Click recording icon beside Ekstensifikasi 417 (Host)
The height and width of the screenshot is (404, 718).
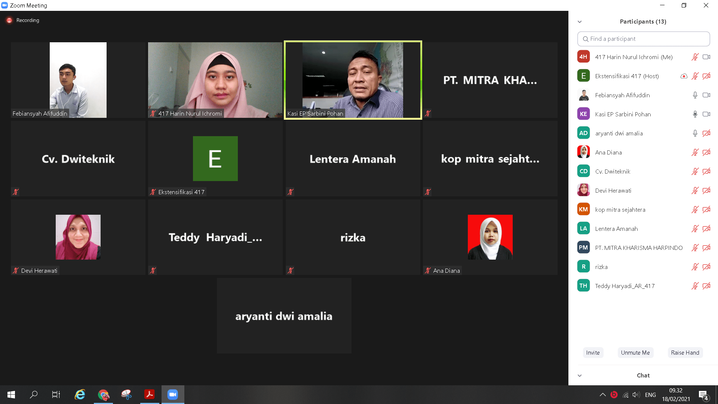pyautogui.click(x=684, y=76)
